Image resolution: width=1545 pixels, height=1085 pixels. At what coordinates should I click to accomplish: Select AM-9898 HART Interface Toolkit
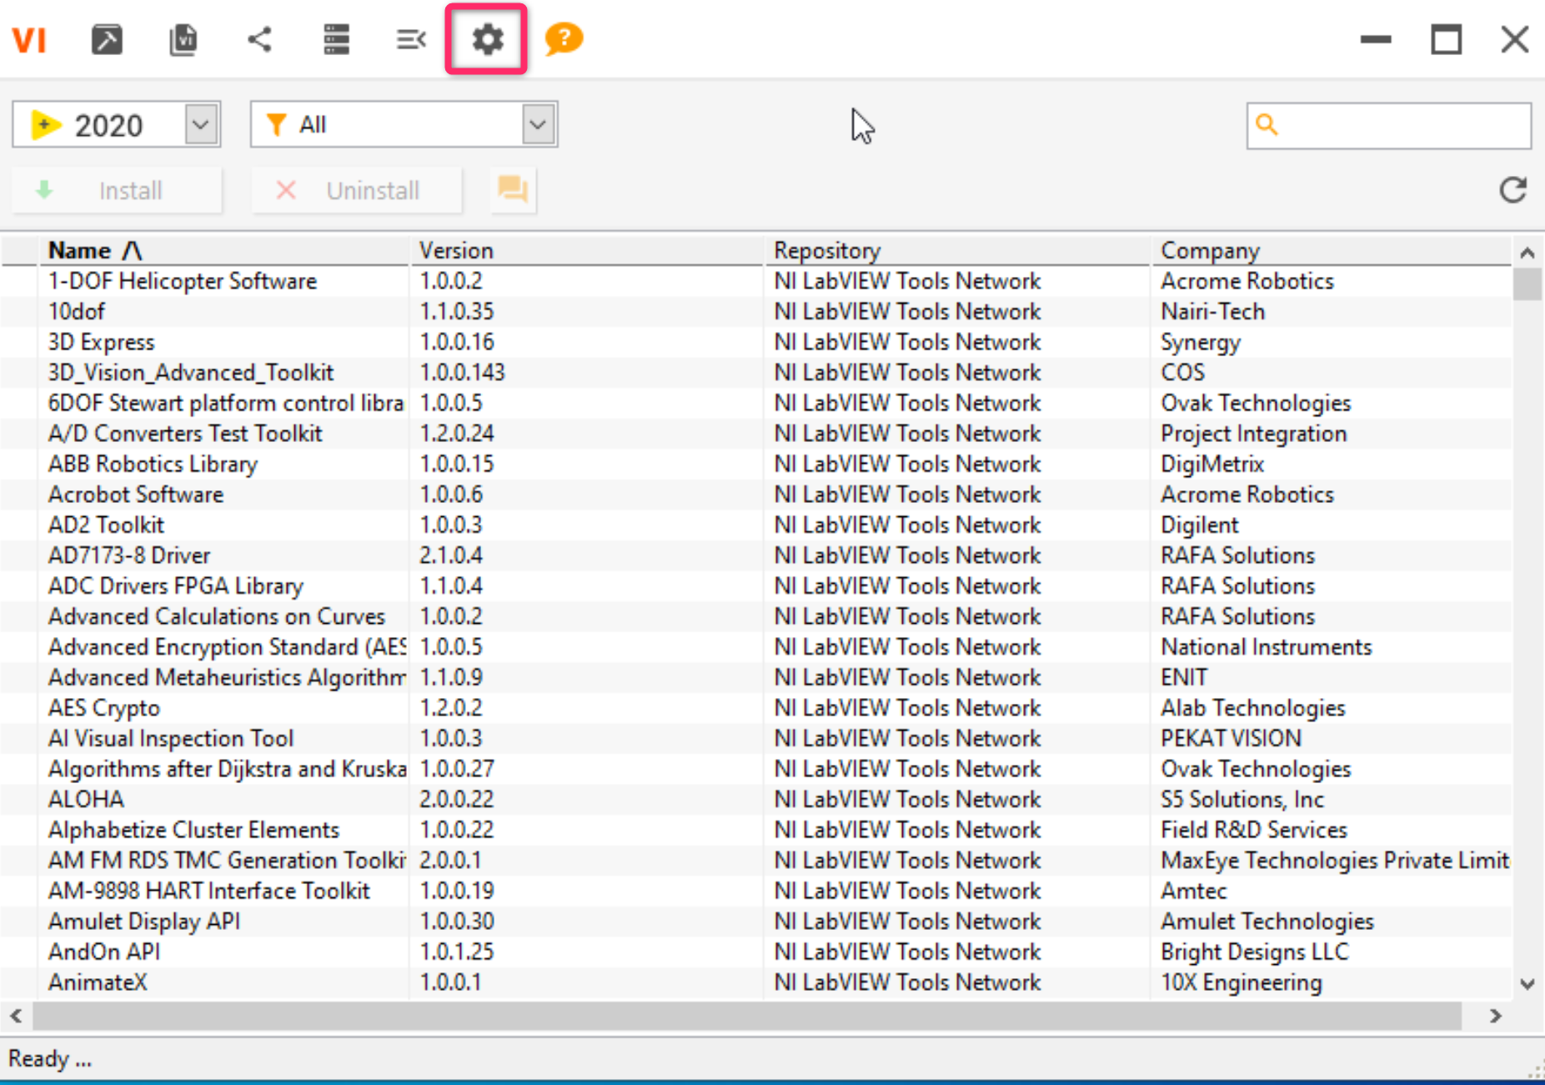[756, 891]
